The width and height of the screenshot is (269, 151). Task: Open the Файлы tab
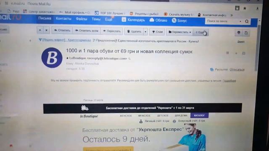[x=81, y=19]
